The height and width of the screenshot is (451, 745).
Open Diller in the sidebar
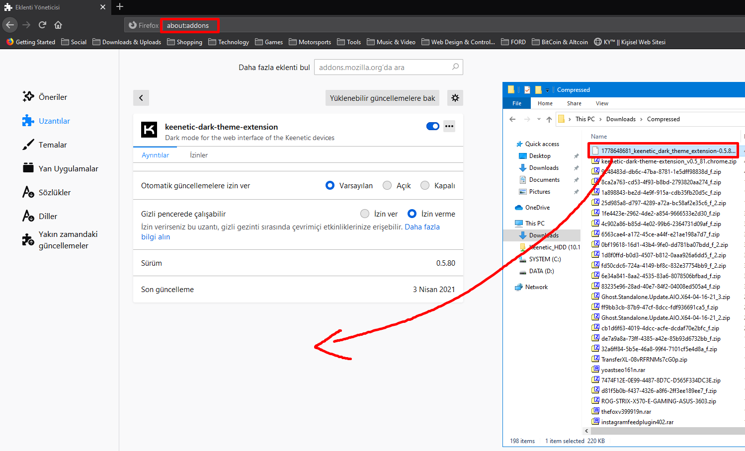[x=40, y=216]
